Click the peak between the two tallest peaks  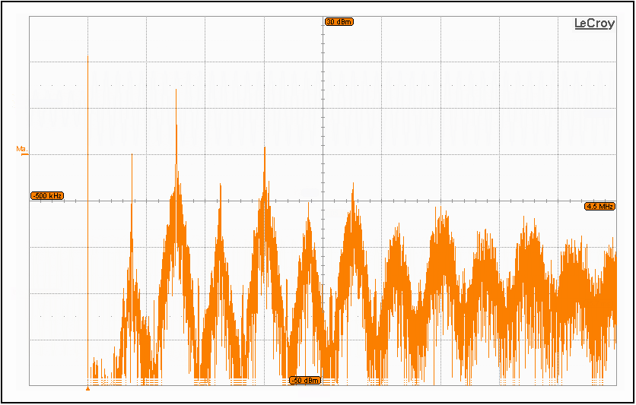click(x=221, y=184)
